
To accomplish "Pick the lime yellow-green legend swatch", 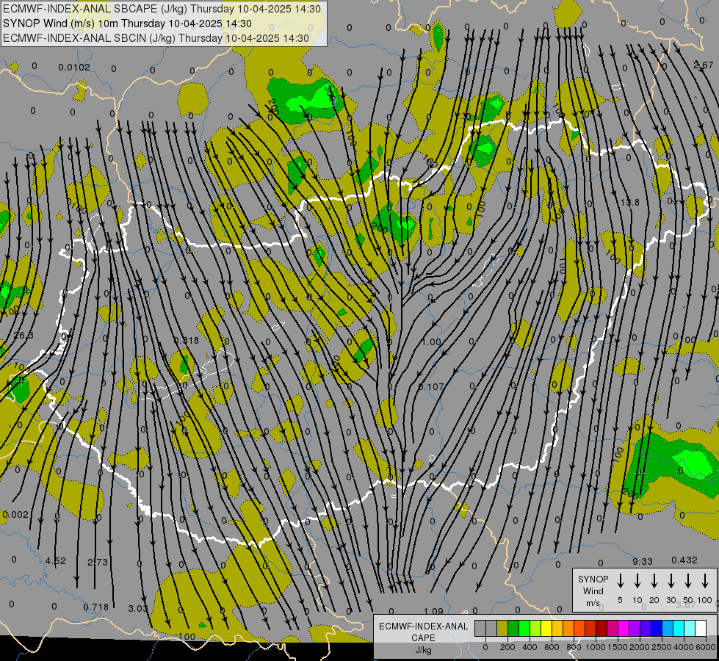I will click(535, 628).
